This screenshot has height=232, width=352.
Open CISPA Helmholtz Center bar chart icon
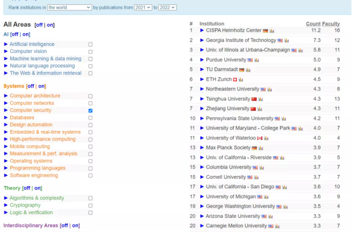click(272, 31)
